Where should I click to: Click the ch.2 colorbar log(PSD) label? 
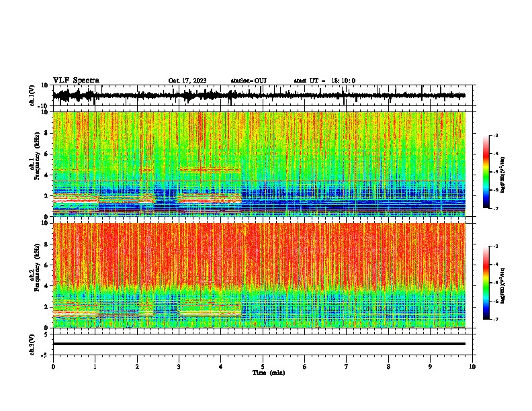(x=502, y=285)
